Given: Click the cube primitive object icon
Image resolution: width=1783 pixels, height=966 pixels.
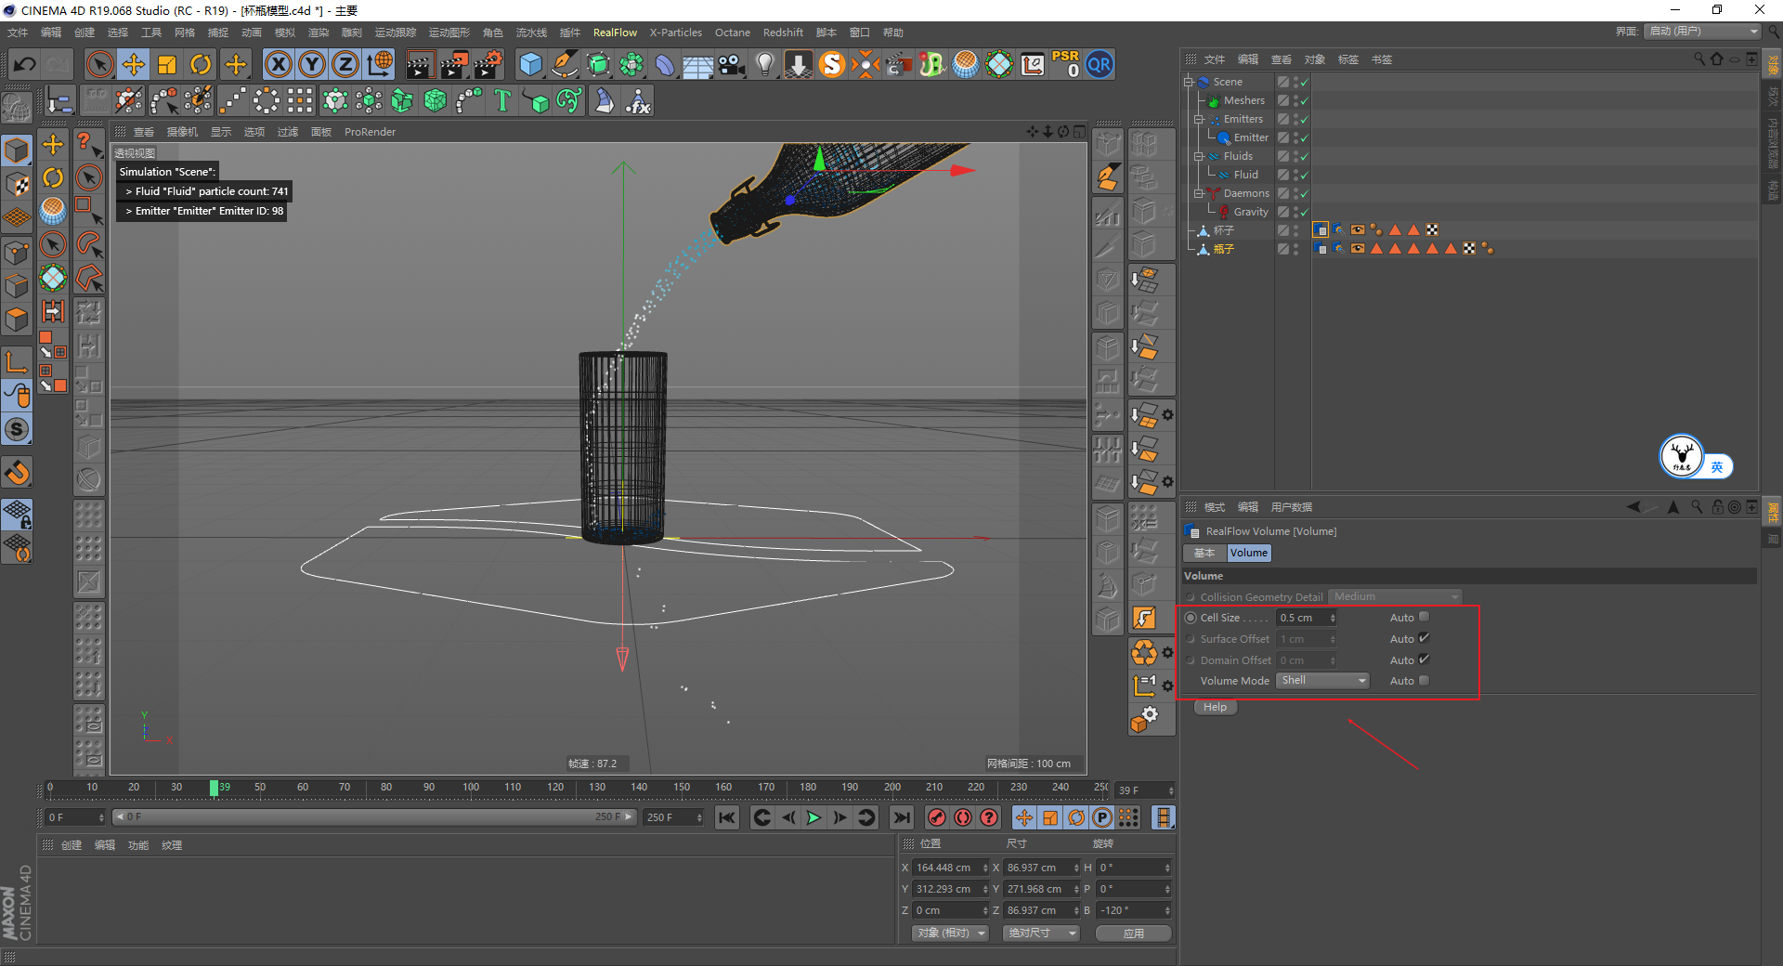Looking at the screenshot, I should point(530,64).
